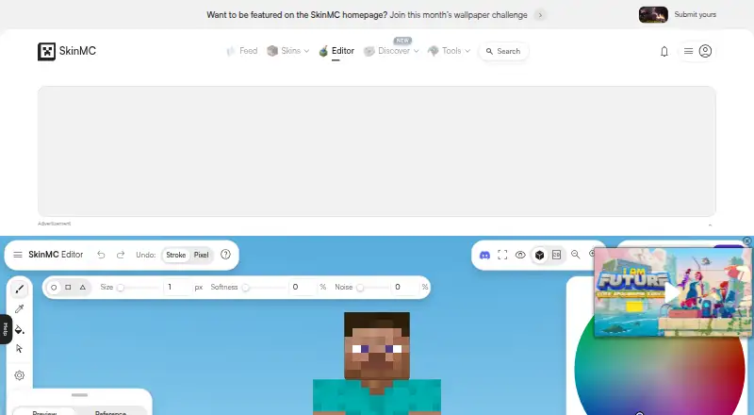Click the Size slider handle
754x415 pixels.
tap(121, 288)
